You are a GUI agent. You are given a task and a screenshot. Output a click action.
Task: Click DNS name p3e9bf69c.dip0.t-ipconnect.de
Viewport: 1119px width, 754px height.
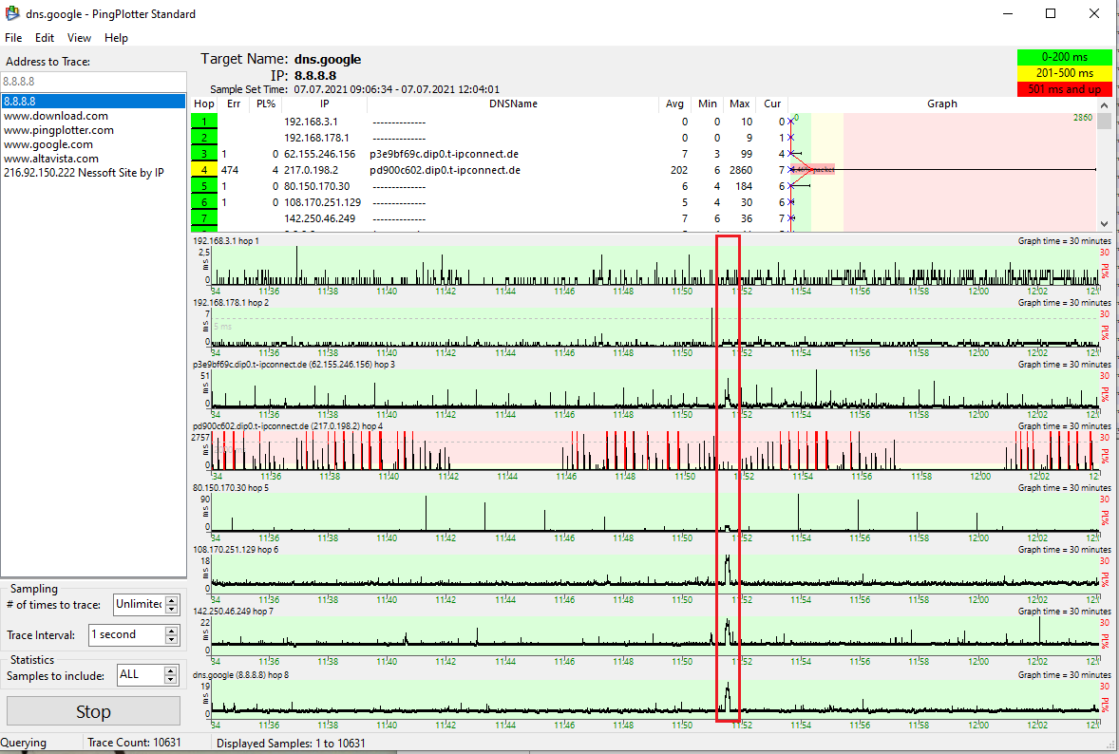444,154
